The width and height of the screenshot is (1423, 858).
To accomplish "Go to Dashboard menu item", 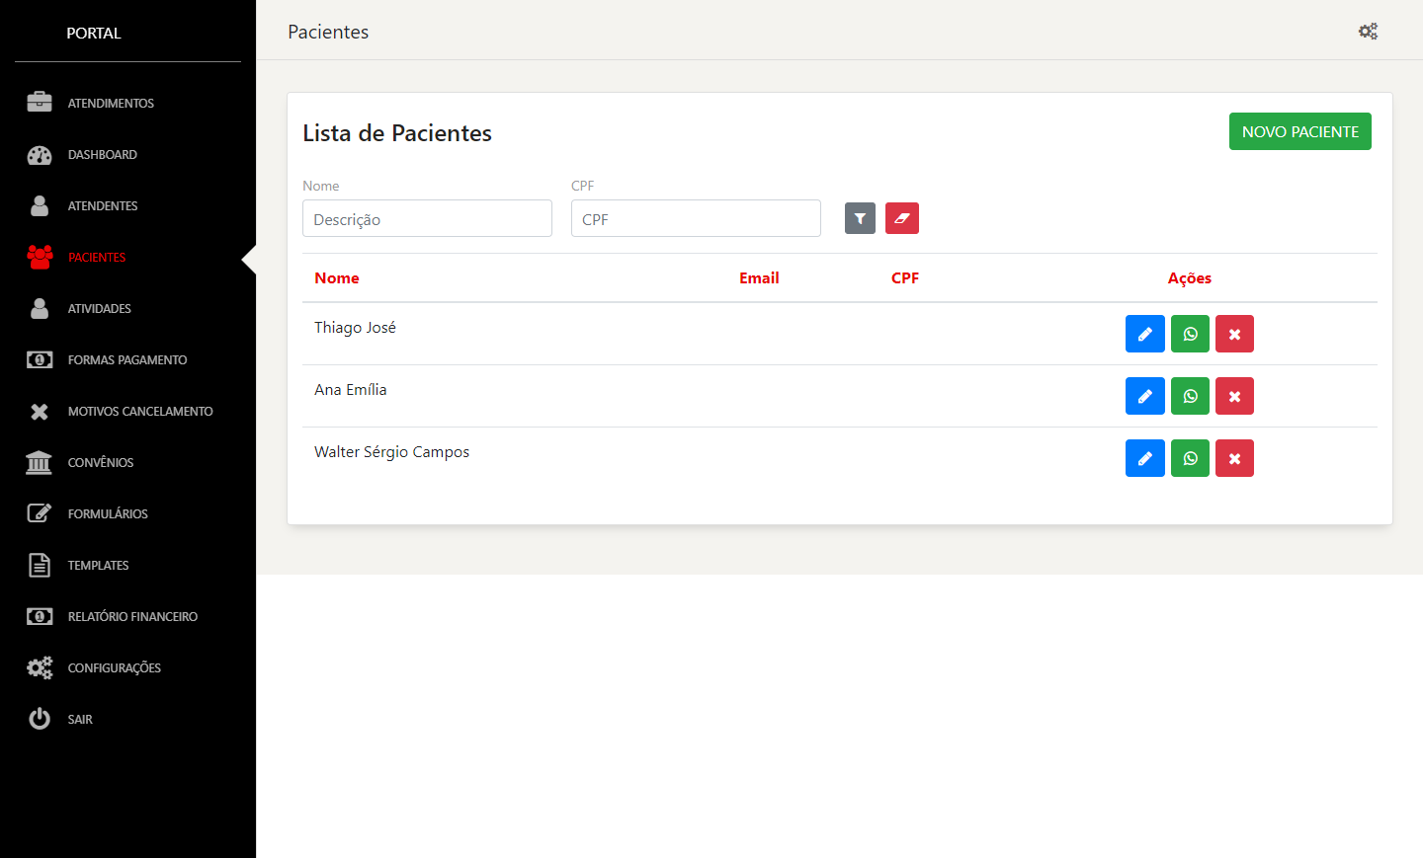I will [x=102, y=154].
